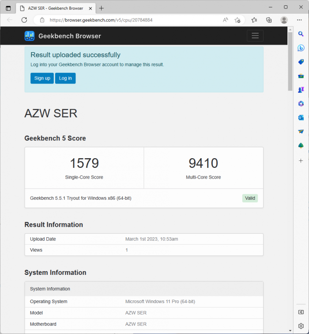The width and height of the screenshot is (309, 334).
Task: Click the multi-core score 9410
Action: click(203, 163)
